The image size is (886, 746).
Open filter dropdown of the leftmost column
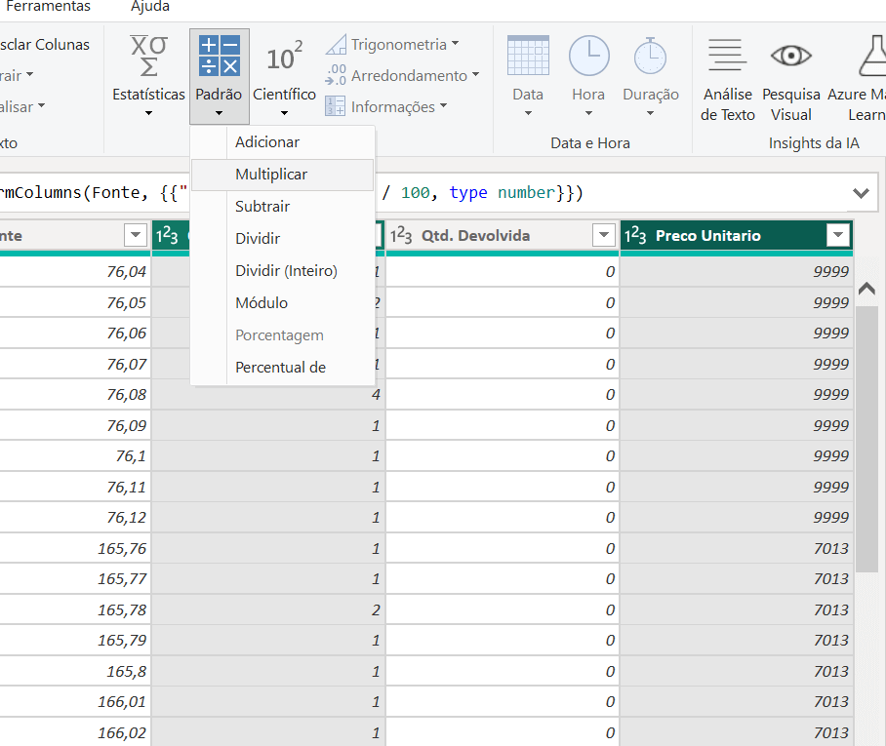tap(136, 235)
